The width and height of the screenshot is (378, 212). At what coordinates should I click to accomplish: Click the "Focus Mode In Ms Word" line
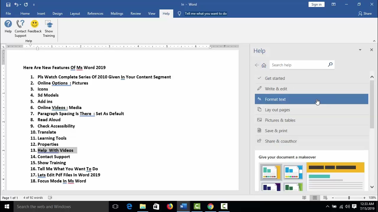click(62, 181)
